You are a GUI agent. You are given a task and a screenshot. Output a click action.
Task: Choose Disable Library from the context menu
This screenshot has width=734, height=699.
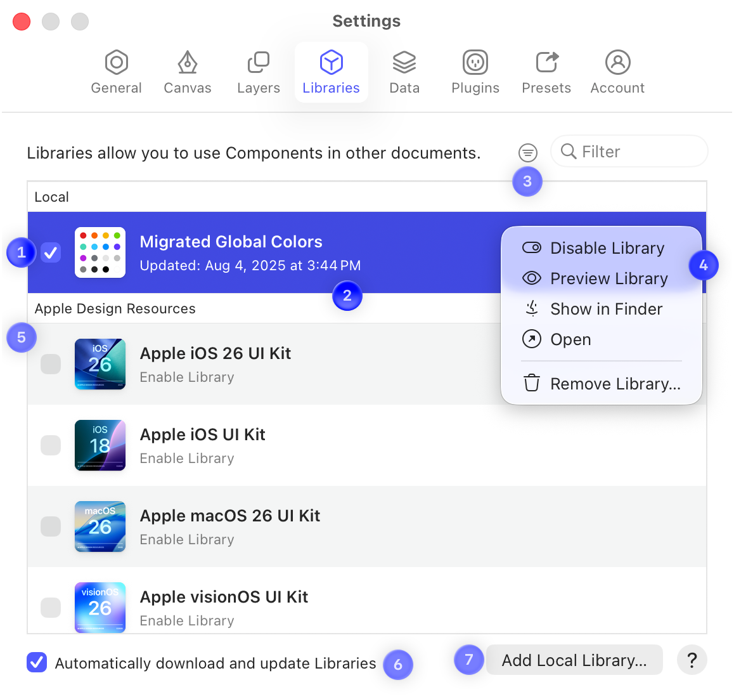601,248
